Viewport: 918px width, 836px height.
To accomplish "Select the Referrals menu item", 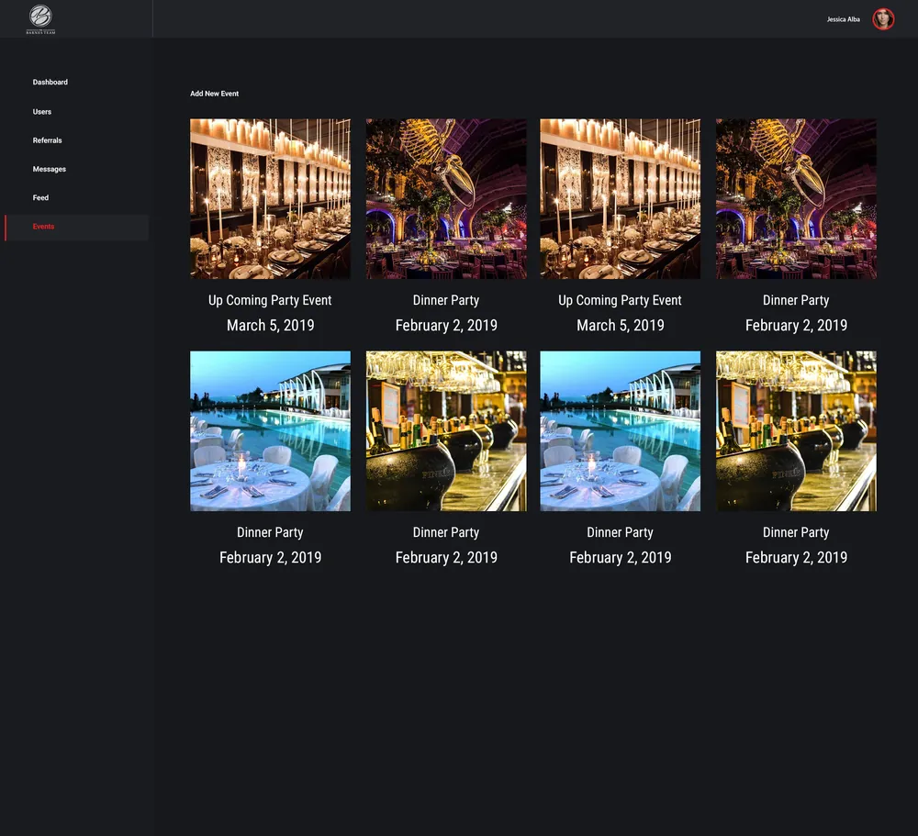I will coord(48,139).
